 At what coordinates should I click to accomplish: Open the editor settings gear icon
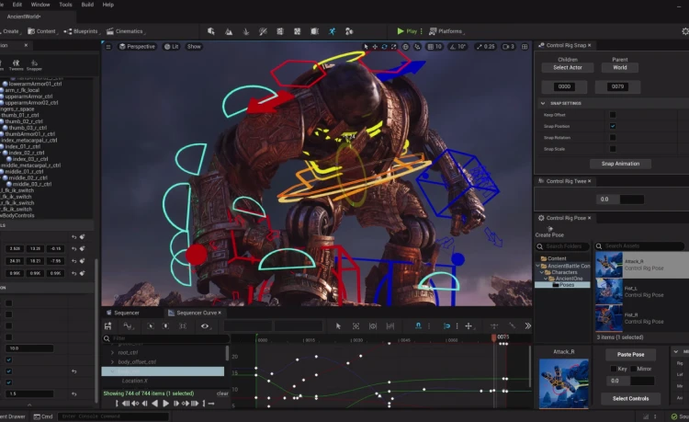point(685,31)
